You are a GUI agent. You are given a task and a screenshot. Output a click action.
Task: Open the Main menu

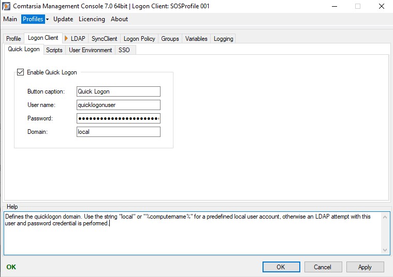pos(10,19)
